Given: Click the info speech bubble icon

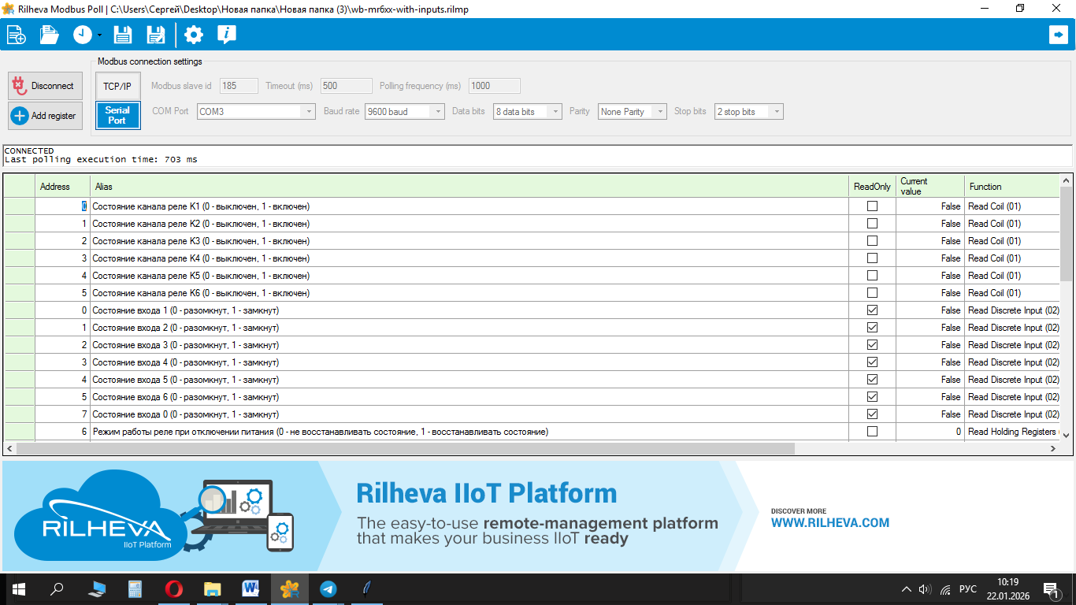Looking at the screenshot, I should point(227,35).
